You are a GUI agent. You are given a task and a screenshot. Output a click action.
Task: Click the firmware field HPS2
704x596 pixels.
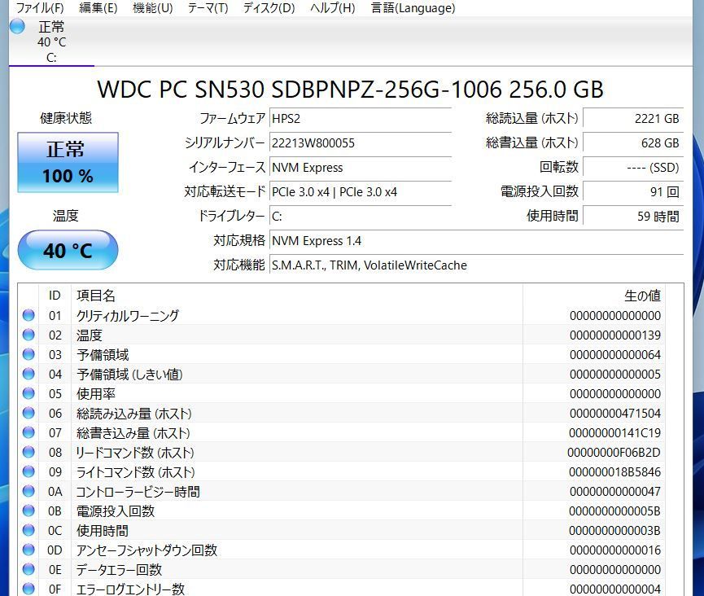click(x=360, y=119)
